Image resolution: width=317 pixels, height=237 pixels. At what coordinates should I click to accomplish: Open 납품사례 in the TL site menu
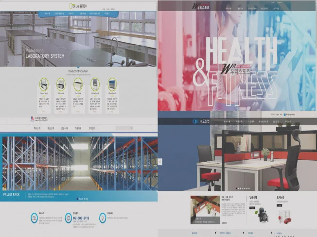64,128
